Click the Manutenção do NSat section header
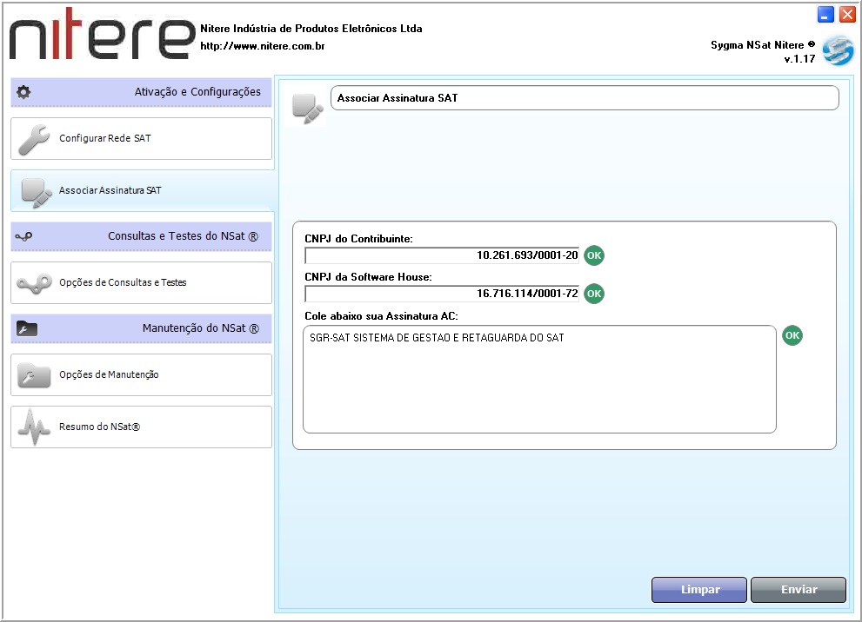This screenshot has height=622, width=862. point(141,328)
